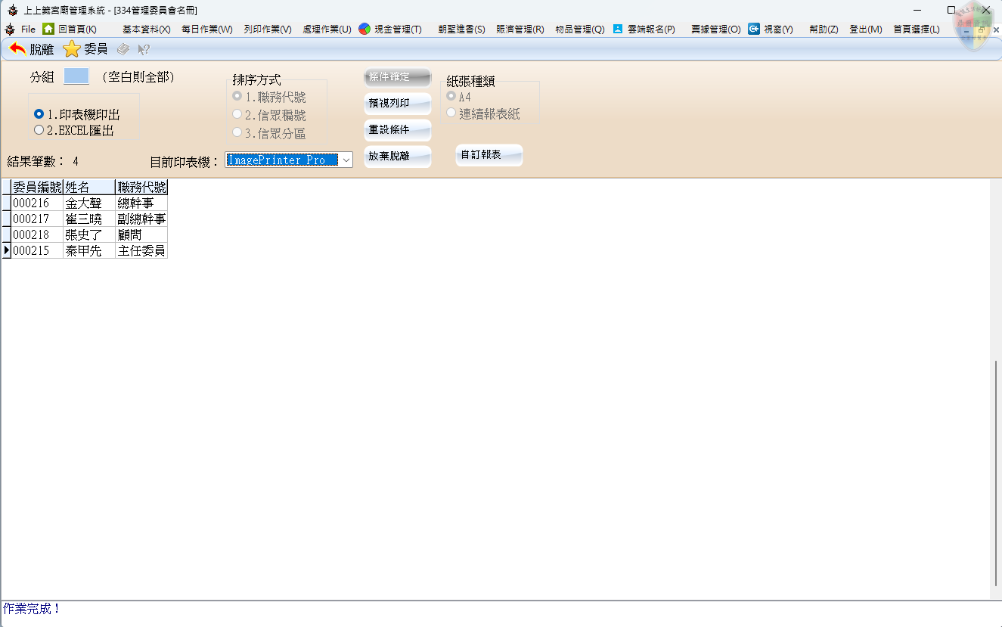Viewport: 1002px width, 627px height.
Task: Click inside the 分組 input field
Action: (x=76, y=76)
